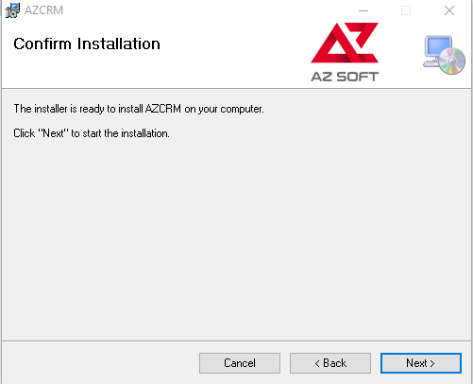Image resolution: width=473 pixels, height=384 pixels.
Task: Click the "Confirm Installation" heading
Action: point(87,44)
